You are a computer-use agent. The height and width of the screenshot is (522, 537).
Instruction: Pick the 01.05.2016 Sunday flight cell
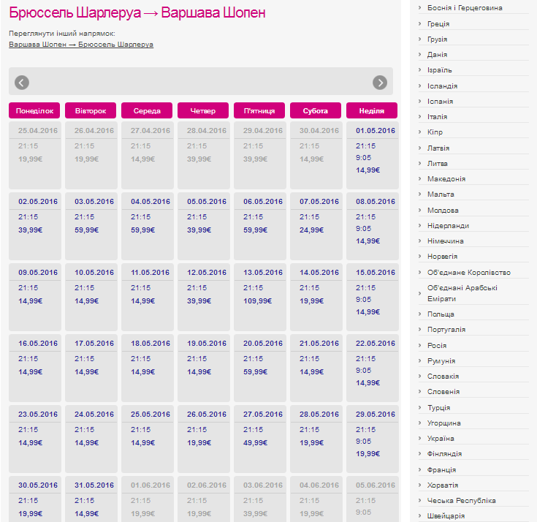pyautogui.click(x=371, y=155)
